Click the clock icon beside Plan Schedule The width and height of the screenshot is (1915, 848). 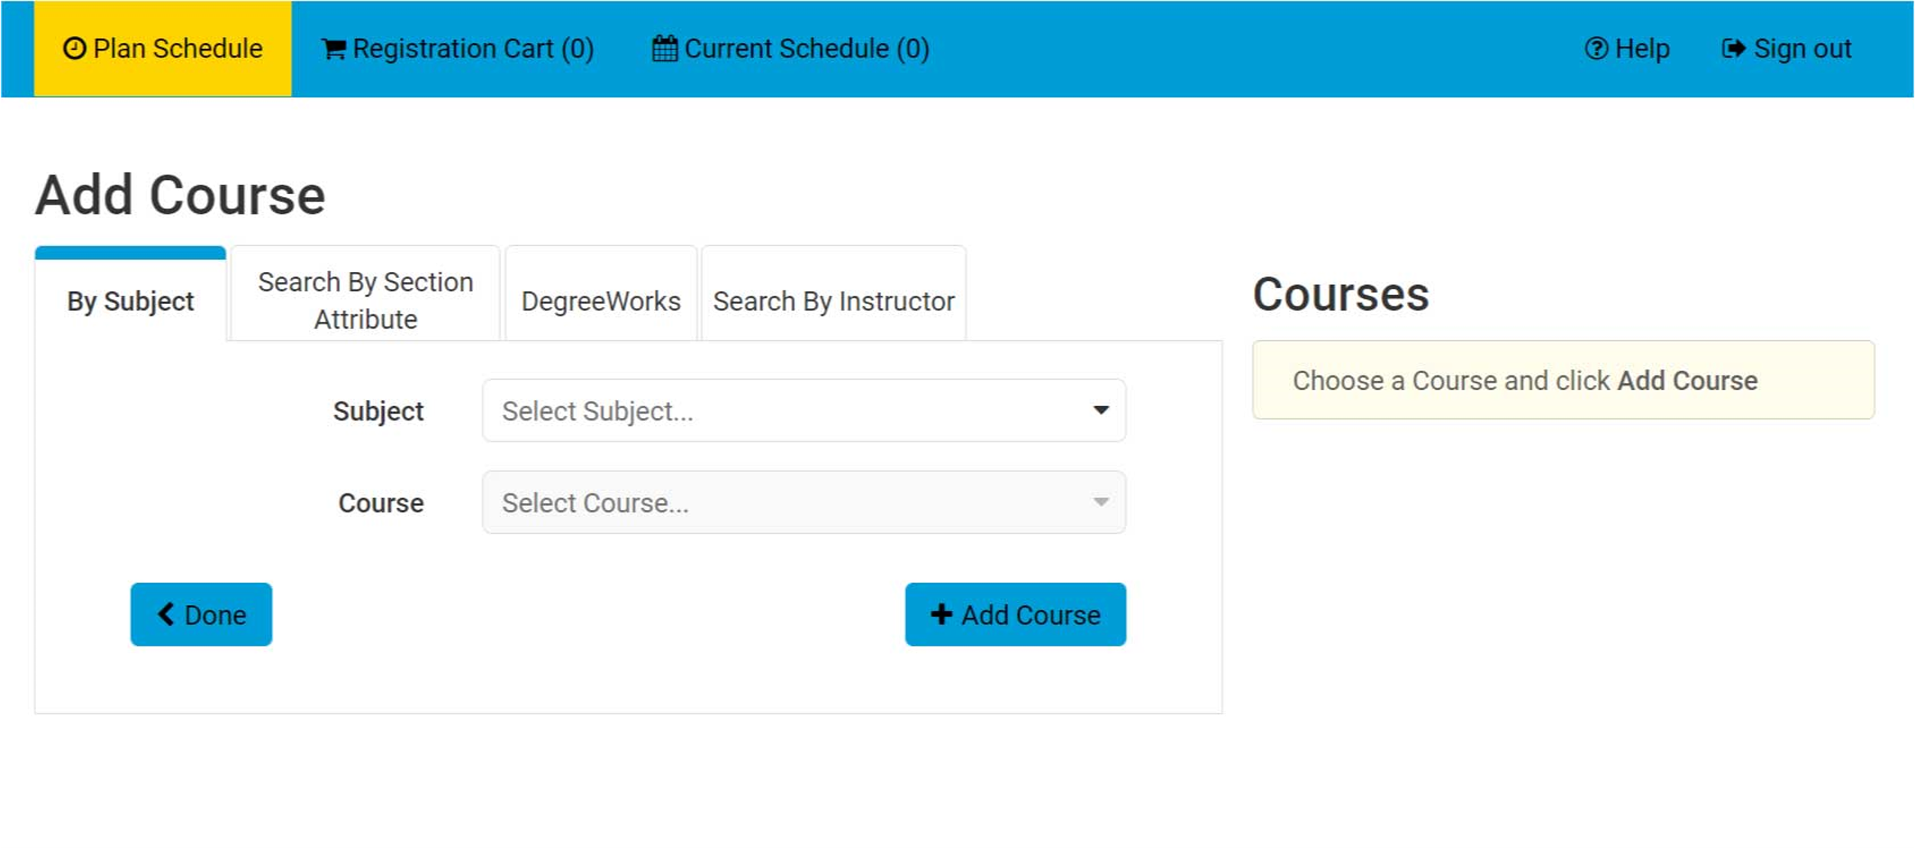pos(74,48)
